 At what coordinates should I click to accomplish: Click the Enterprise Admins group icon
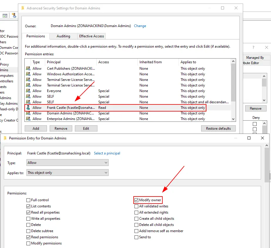28,119
